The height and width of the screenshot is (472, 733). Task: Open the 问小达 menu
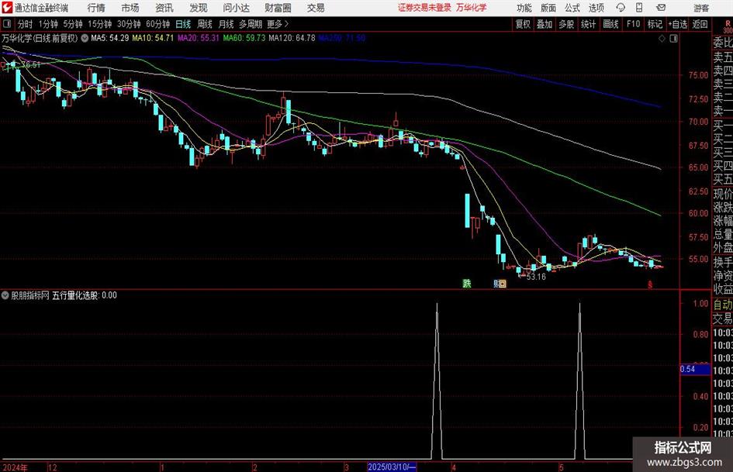[236, 8]
